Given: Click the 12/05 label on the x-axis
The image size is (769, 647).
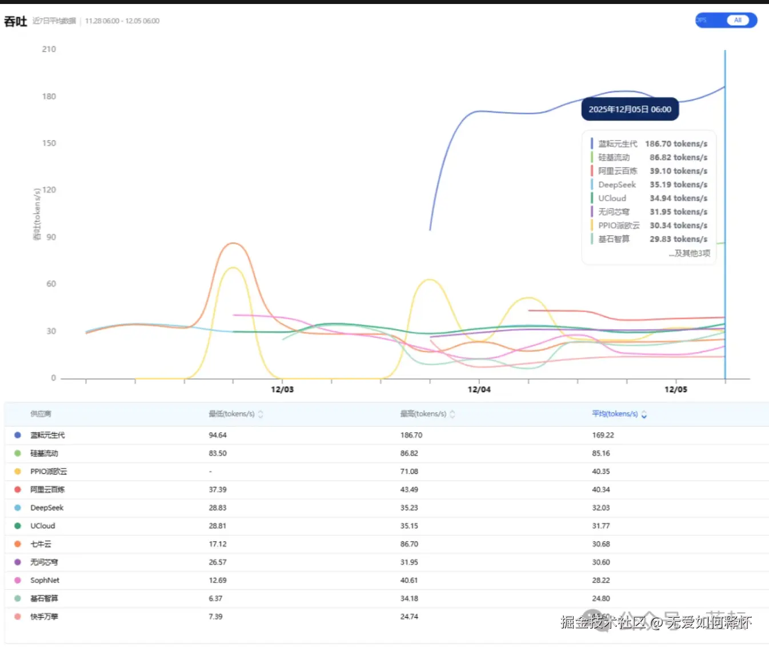Looking at the screenshot, I should click(676, 389).
